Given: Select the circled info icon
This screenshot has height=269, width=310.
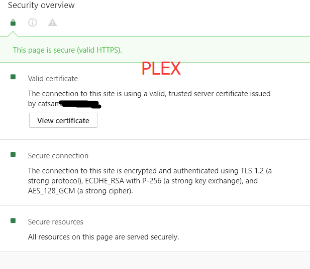Looking at the screenshot, I should [33, 23].
